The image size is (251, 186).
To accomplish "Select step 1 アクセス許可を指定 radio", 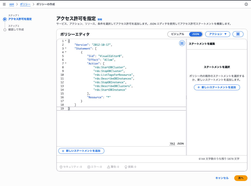I will pos(5,19).
